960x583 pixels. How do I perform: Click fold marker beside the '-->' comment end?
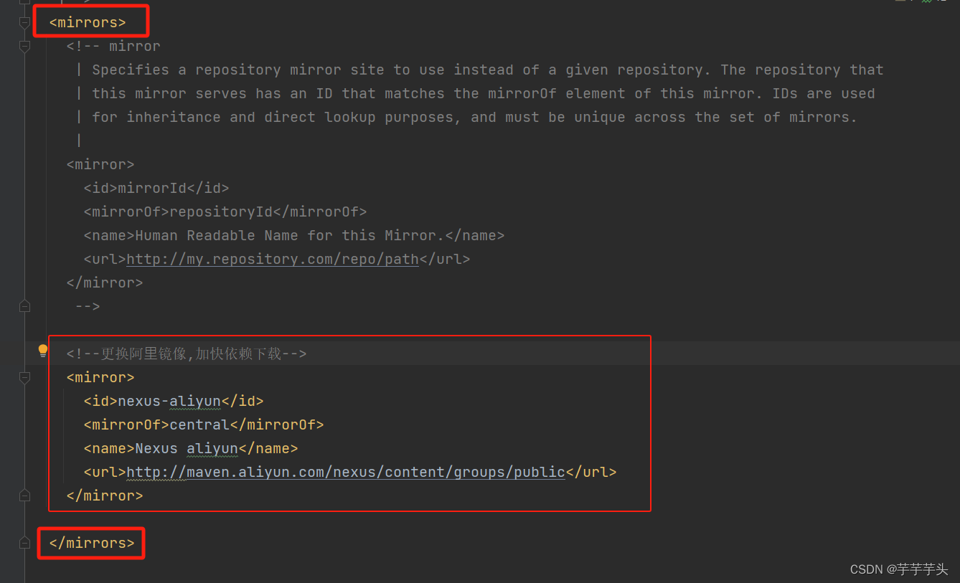(24, 306)
